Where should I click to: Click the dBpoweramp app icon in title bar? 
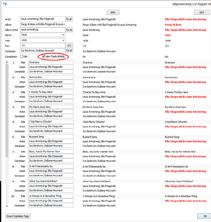click(5, 4)
